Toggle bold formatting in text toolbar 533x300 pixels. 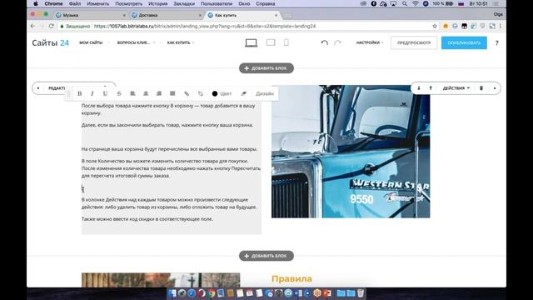(80, 93)
